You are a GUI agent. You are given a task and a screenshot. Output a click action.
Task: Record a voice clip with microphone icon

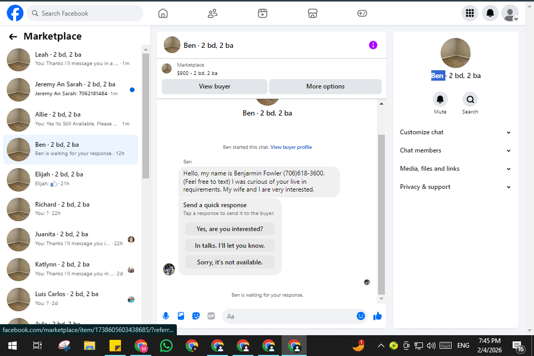coord(166,316)
